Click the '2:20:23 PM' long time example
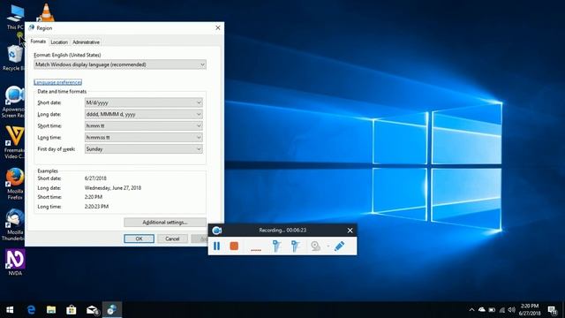The width and height of the screenshot is (565, 318). 96,207
